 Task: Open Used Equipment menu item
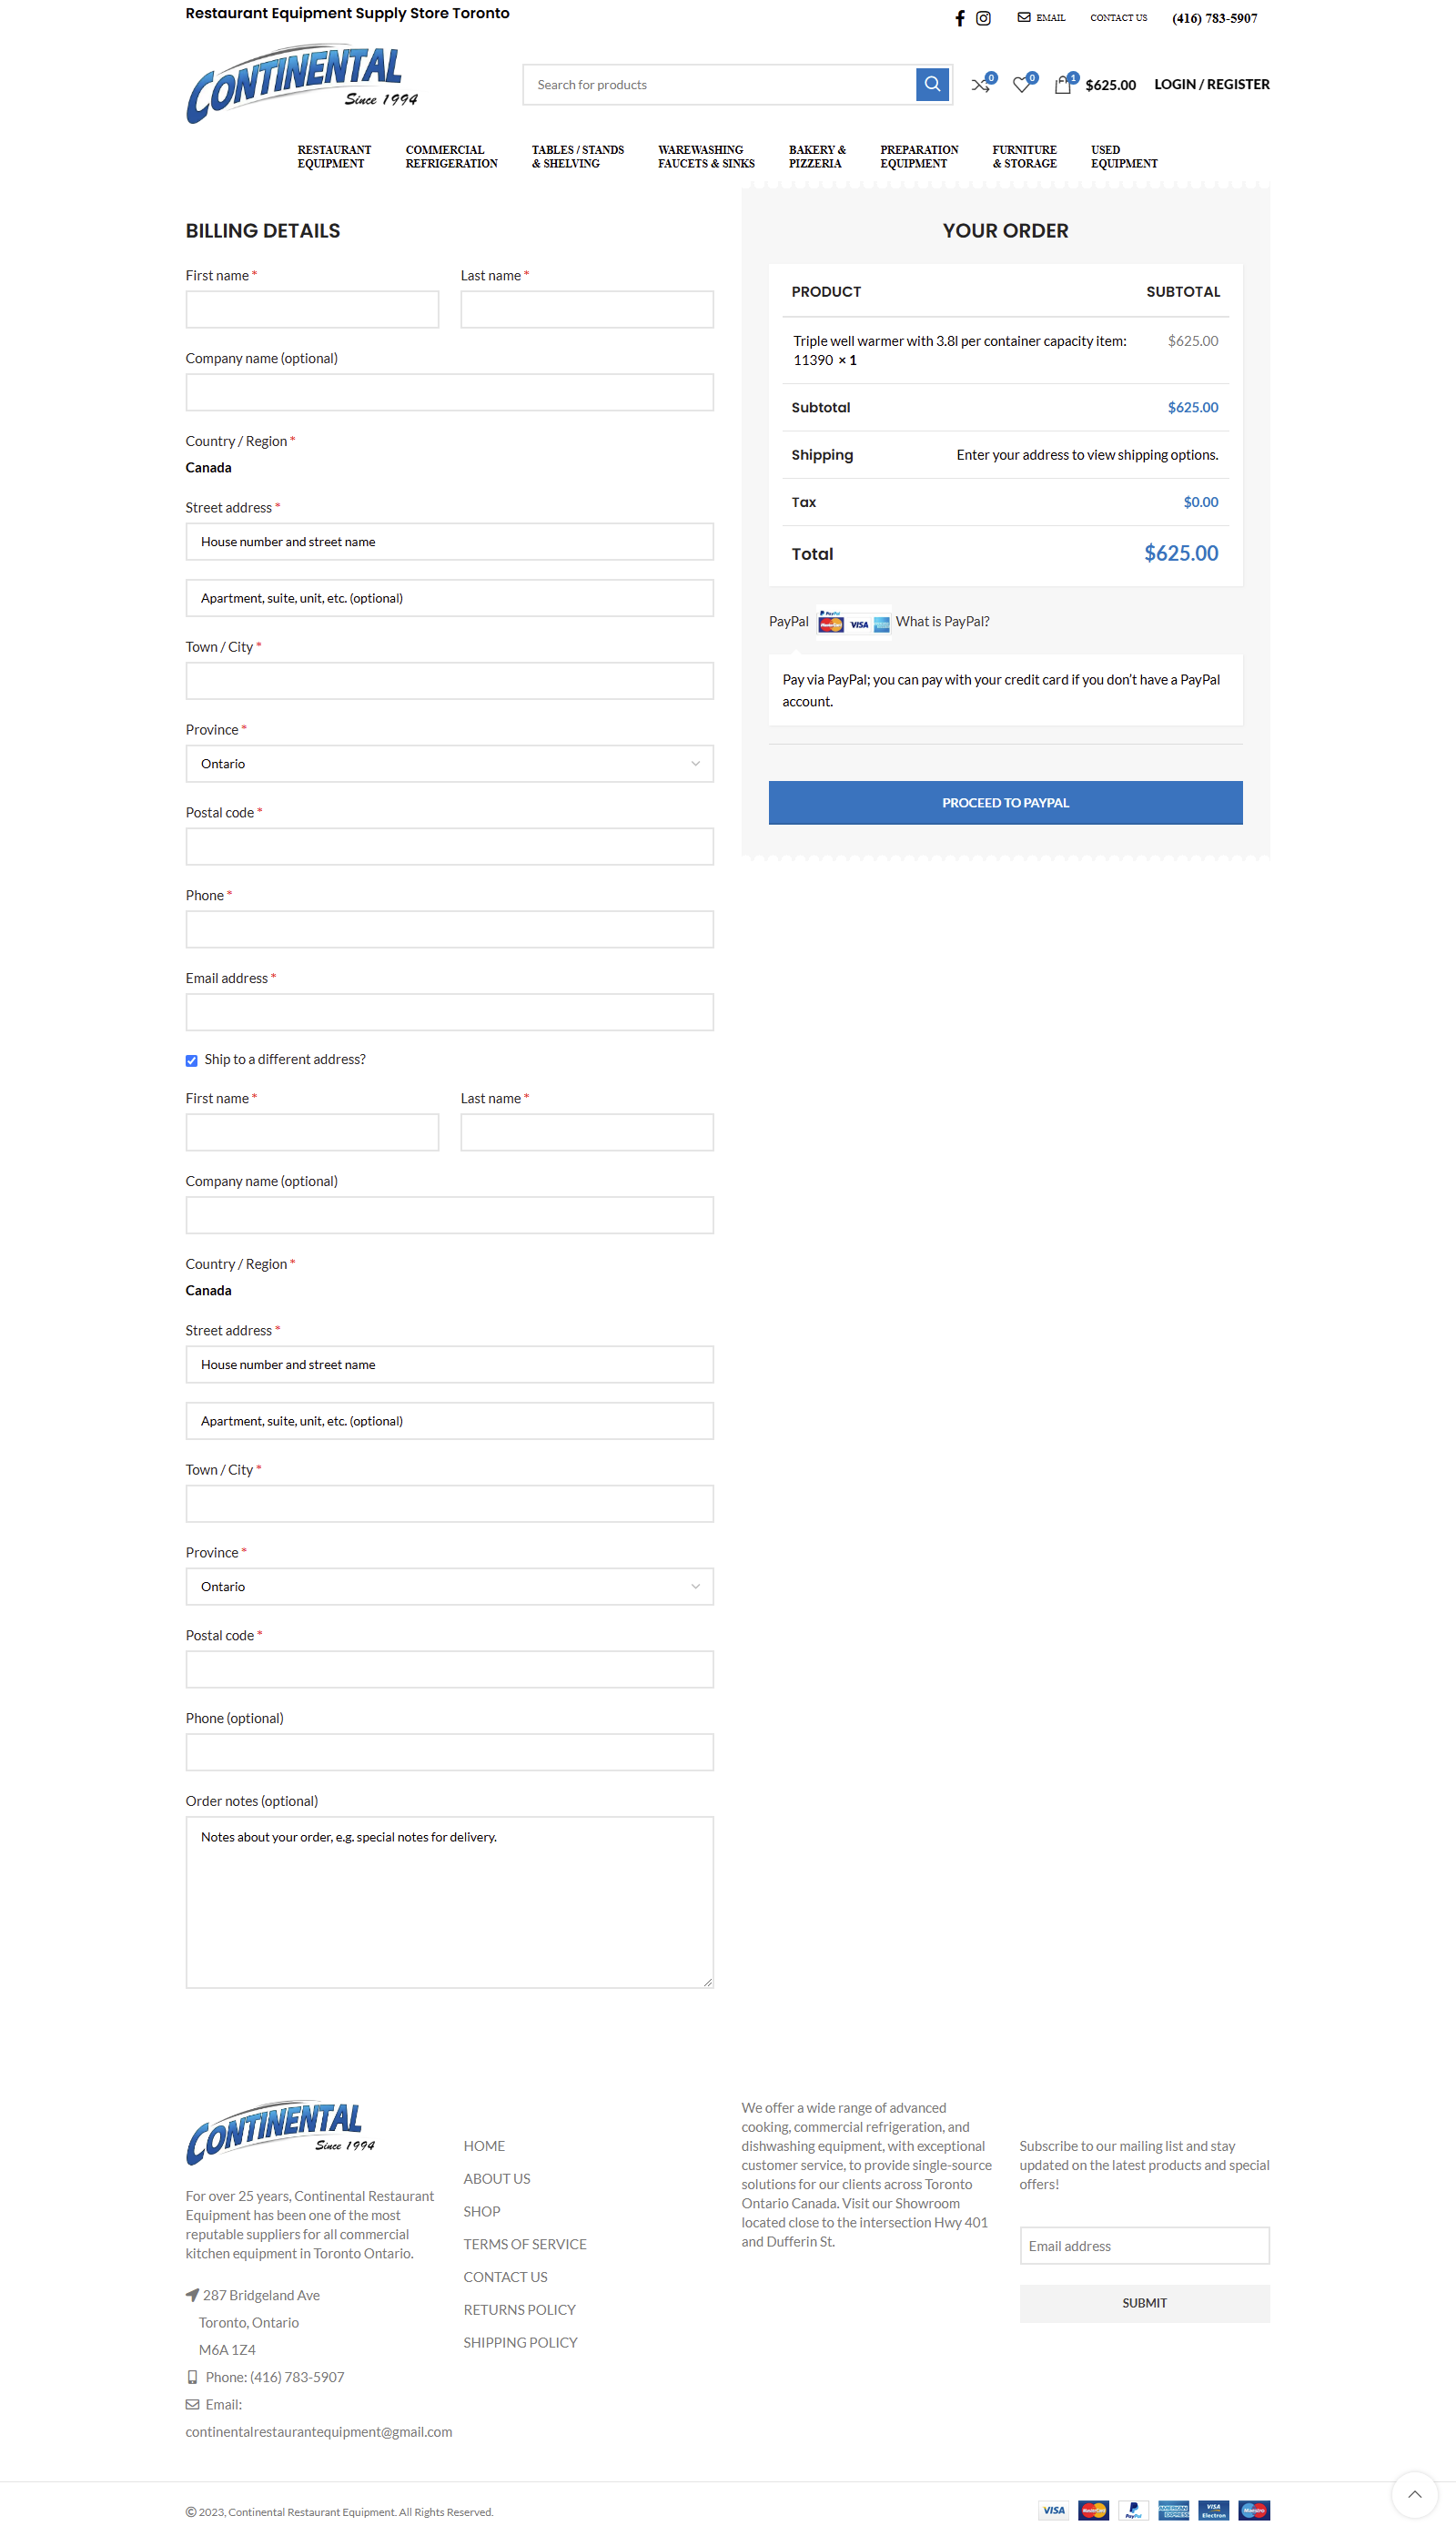[1124, 157]
